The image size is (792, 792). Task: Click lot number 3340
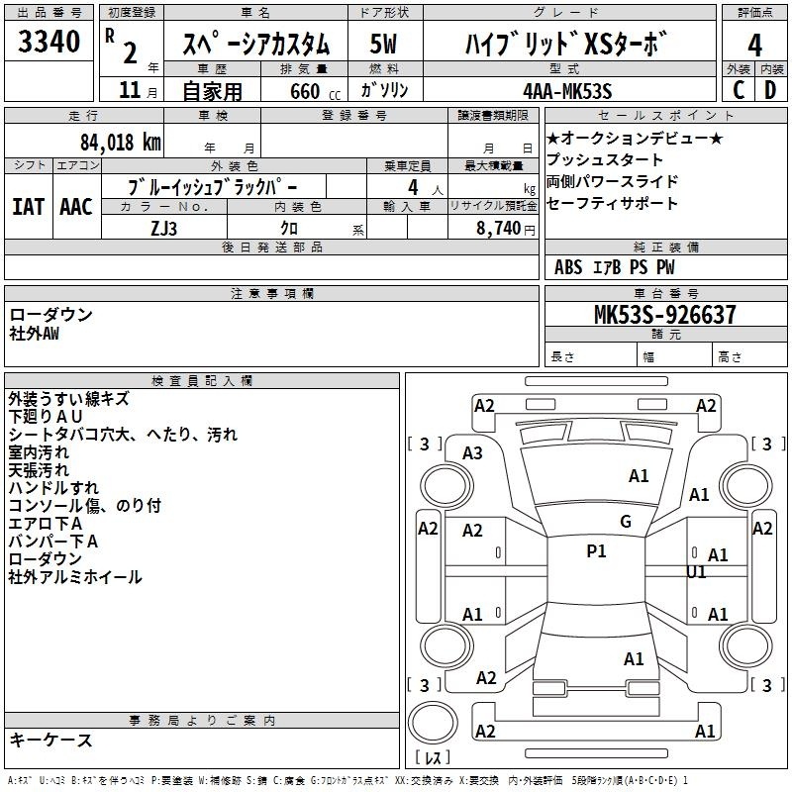[x=49, y=44]
